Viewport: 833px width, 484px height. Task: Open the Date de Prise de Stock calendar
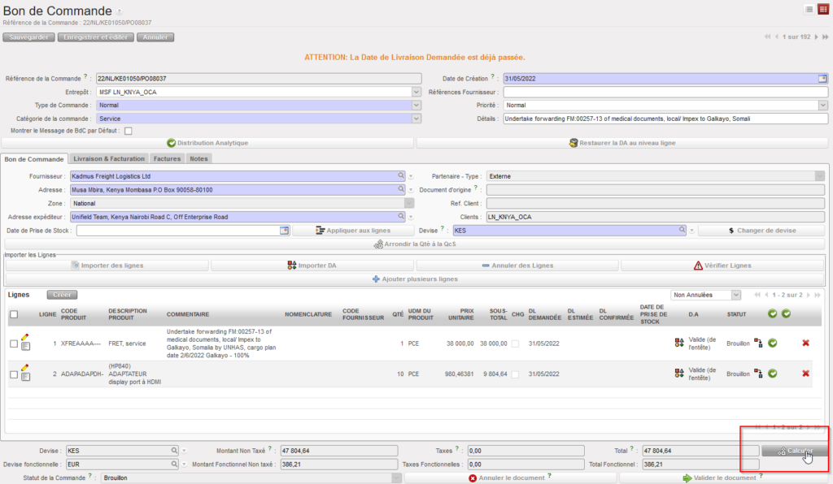[284, 231]
